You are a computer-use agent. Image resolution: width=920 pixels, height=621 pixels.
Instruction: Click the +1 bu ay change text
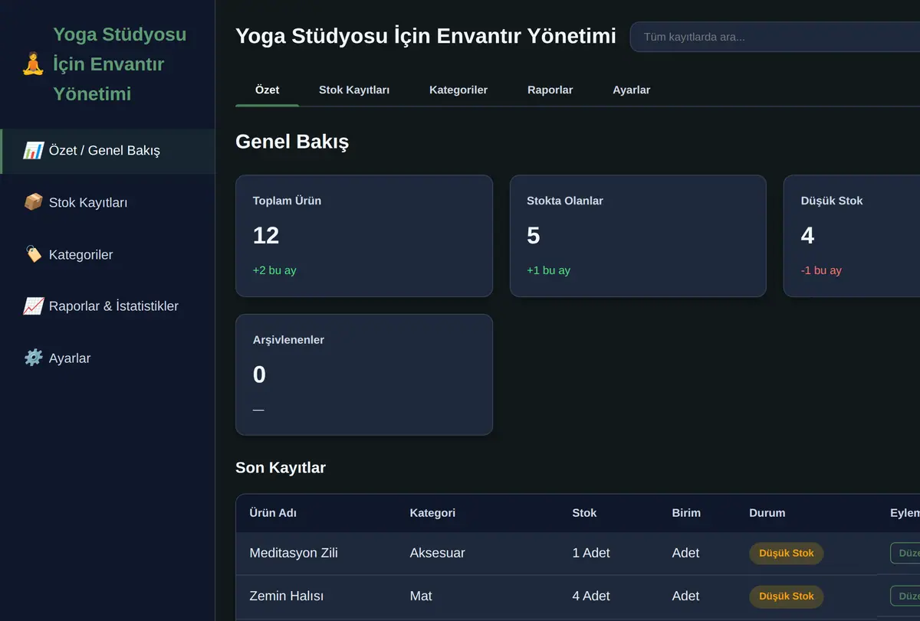[x=548, y=270]
